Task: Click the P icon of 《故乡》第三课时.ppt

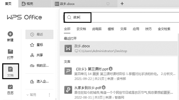Action: 68,71
